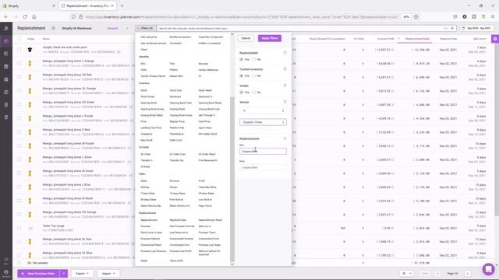Click the Shopify US Warehouse selector

76,28
